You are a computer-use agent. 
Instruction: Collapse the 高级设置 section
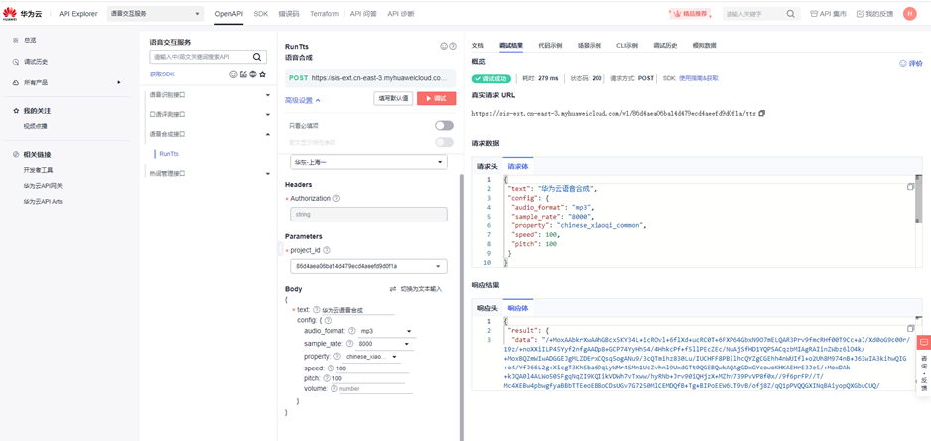pyautogui.click(x=303, y=100)
